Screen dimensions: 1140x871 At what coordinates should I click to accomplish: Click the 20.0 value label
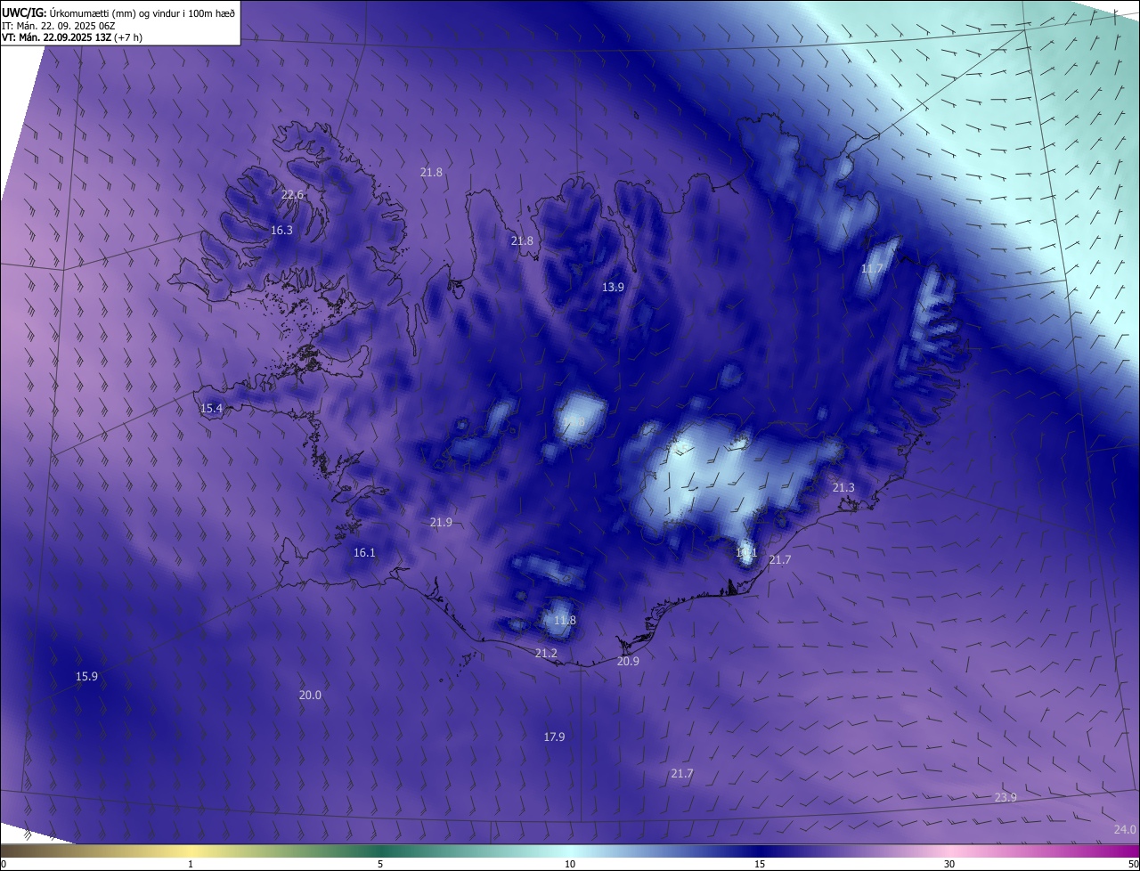click(310, 695)
